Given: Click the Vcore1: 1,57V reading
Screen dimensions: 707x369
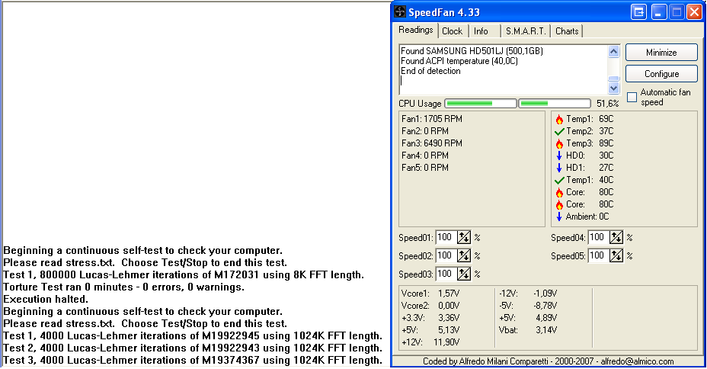Looking at the screenshot, I should [x=430, y=294].
